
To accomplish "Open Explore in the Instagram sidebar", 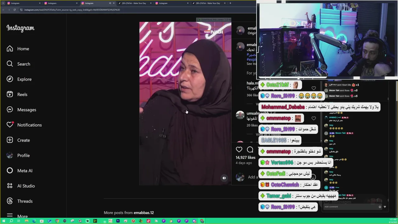I will click(19, 79).
